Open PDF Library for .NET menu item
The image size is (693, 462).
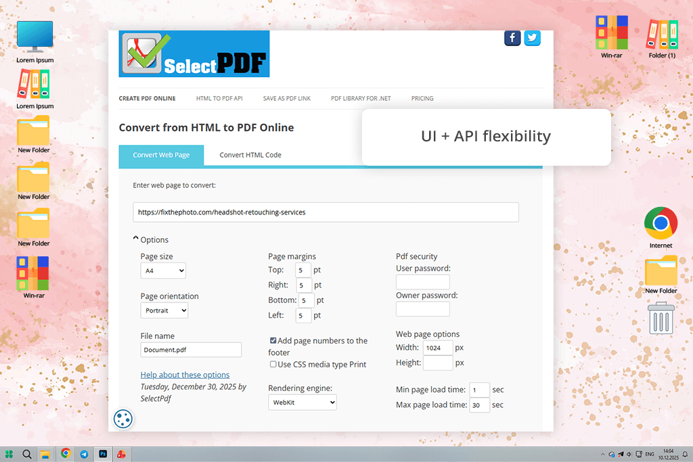(x=361, y=99)
